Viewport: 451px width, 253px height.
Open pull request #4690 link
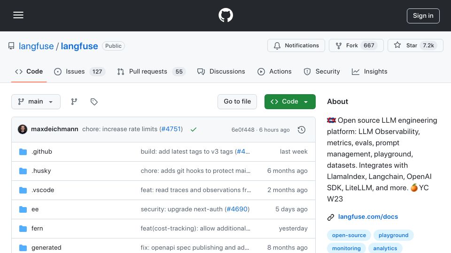pyautogui.click(x=237, y=209)
